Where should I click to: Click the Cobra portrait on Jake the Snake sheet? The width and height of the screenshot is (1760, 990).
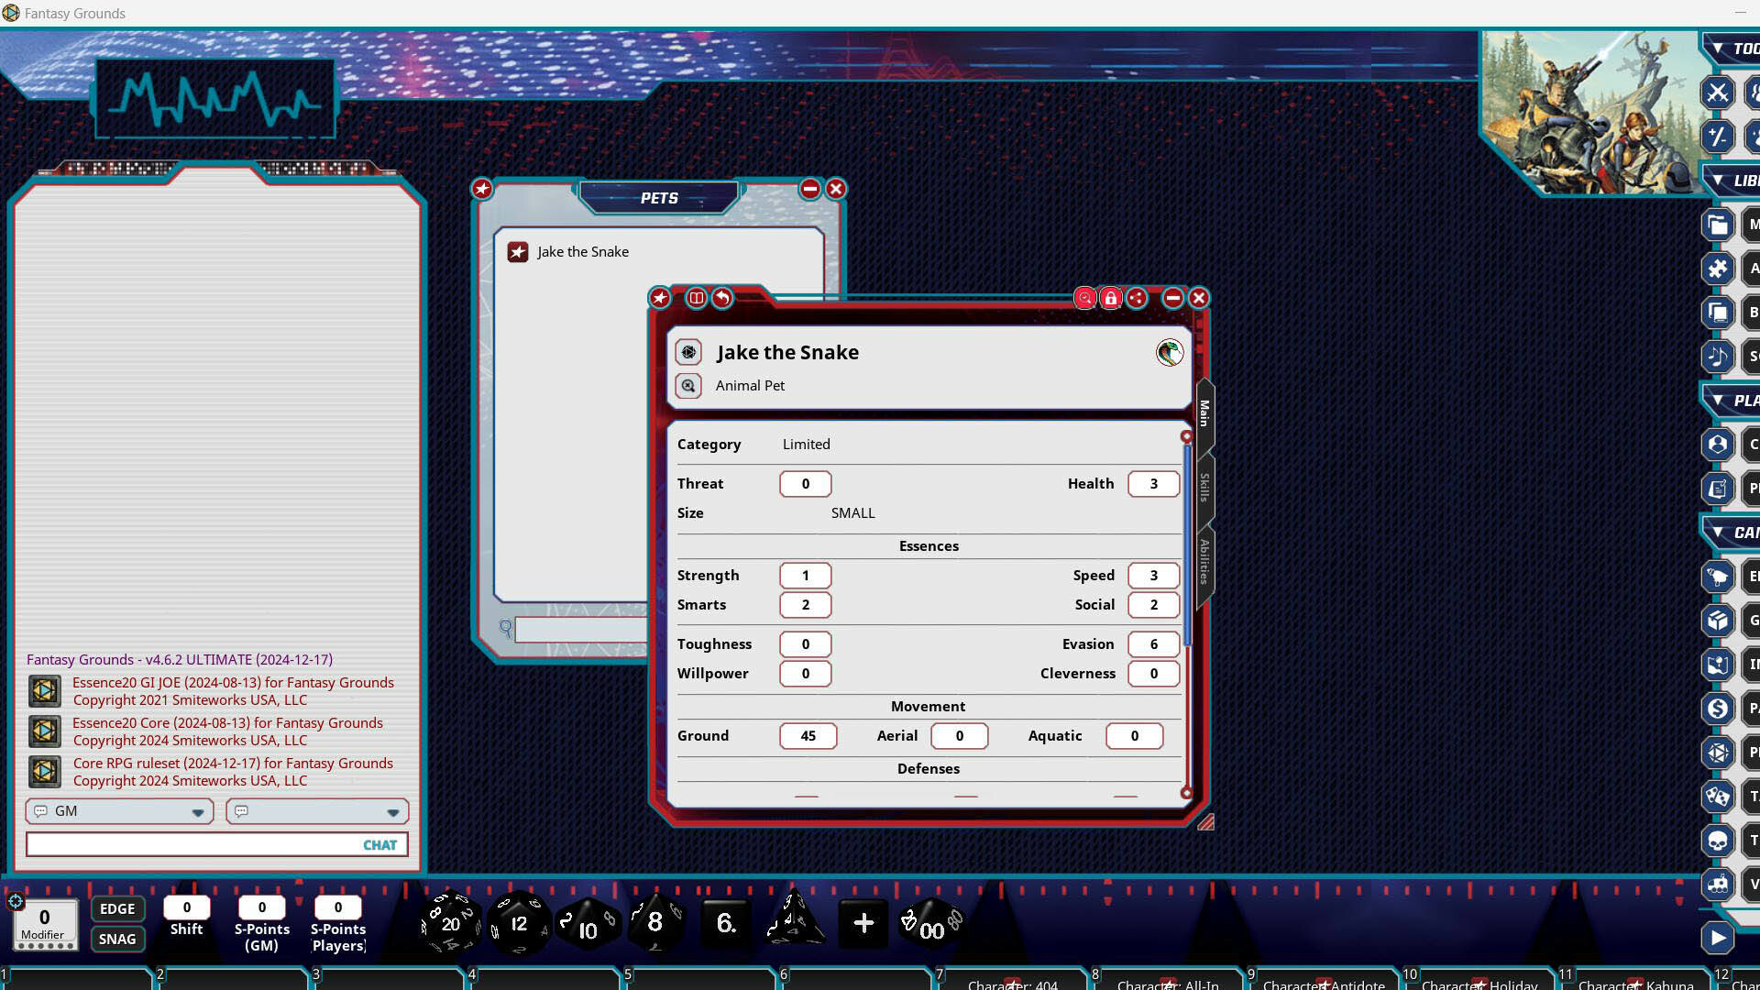pos(1168,353)
